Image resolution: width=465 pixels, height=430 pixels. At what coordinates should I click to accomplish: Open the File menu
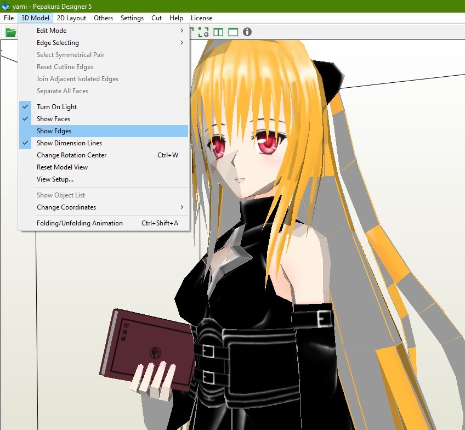point(9,18)
